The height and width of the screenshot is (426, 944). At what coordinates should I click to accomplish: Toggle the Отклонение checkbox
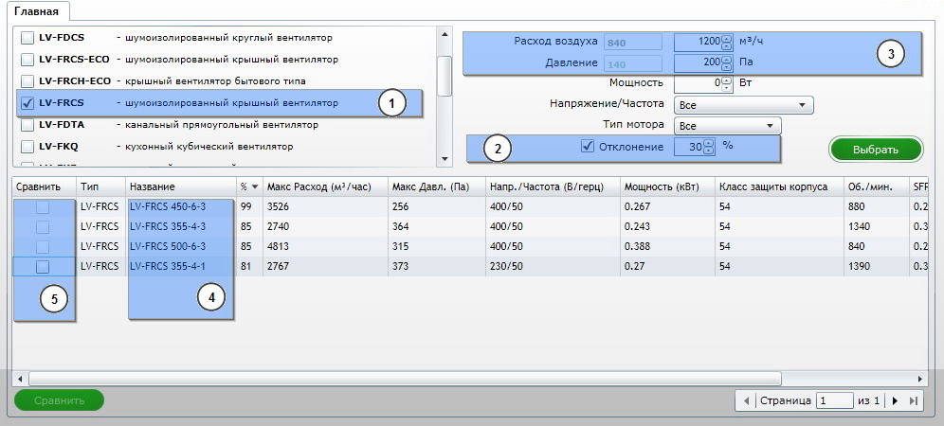point(588,146)
